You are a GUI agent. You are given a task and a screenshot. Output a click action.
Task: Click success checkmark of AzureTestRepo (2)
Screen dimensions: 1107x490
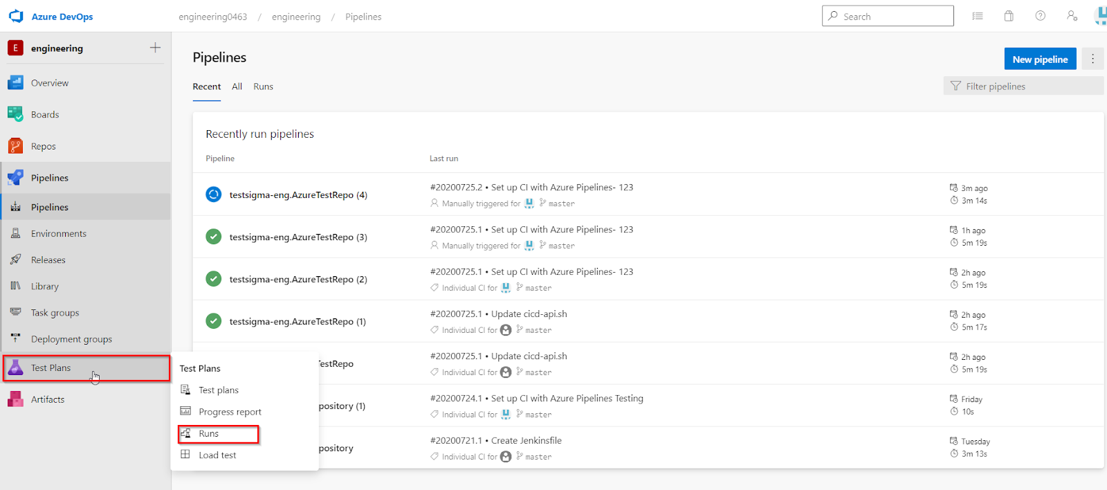[x=214, y=279]
